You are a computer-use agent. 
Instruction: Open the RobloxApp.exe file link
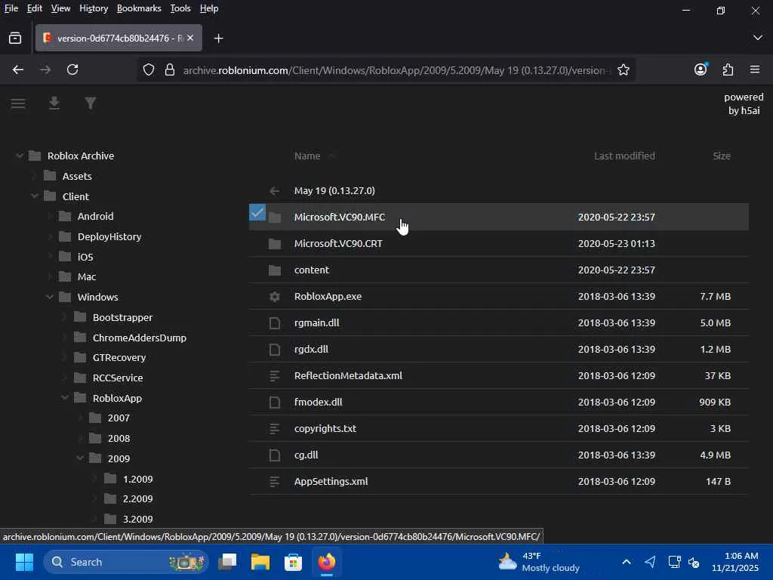pyautogui.click(x=328, y=296)
